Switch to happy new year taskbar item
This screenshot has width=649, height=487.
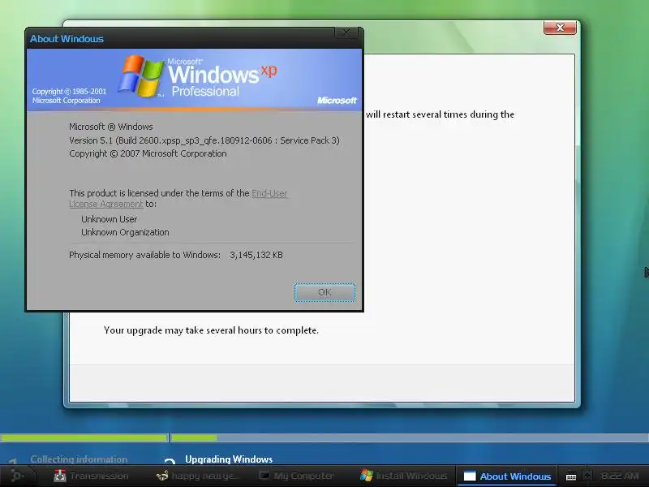(199, 476)
